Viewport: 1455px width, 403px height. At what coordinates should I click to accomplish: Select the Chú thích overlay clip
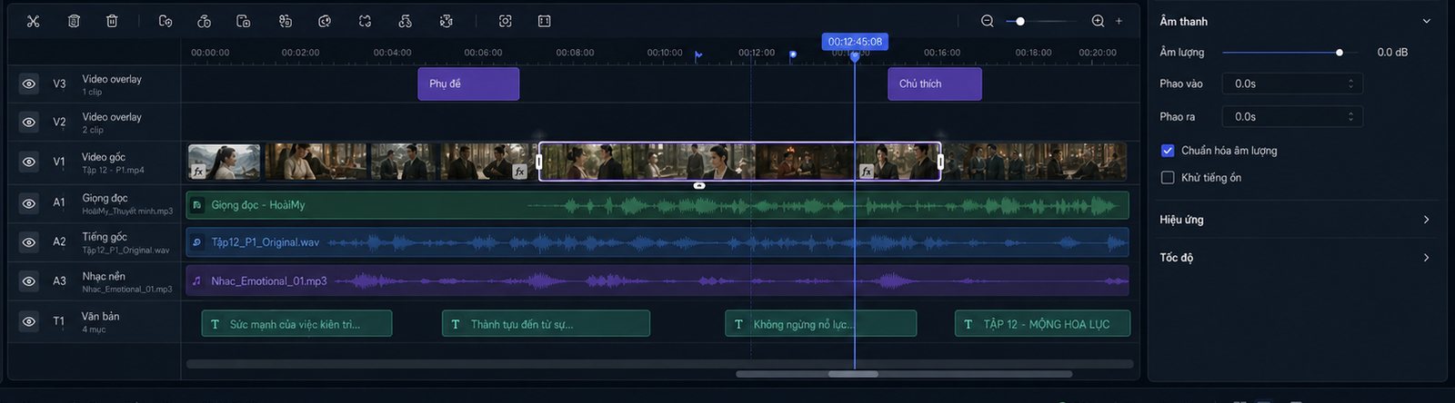pyautogui.click(x=935, y=84)
